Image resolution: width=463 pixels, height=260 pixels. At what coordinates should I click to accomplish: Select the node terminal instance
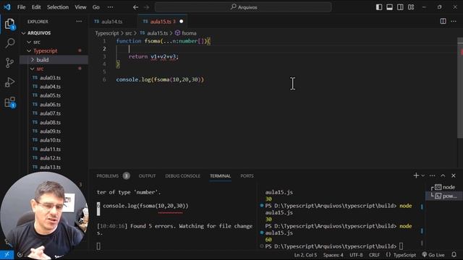click(445, 187)
